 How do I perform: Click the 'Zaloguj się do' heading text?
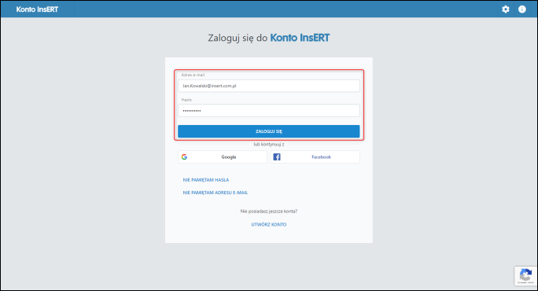pyautogui.click(x=238, y=38)
